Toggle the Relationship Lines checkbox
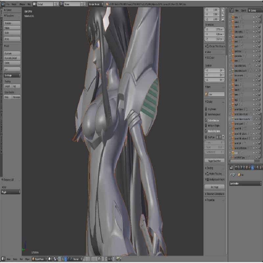 pyautogui.click(x=206, y=131)
